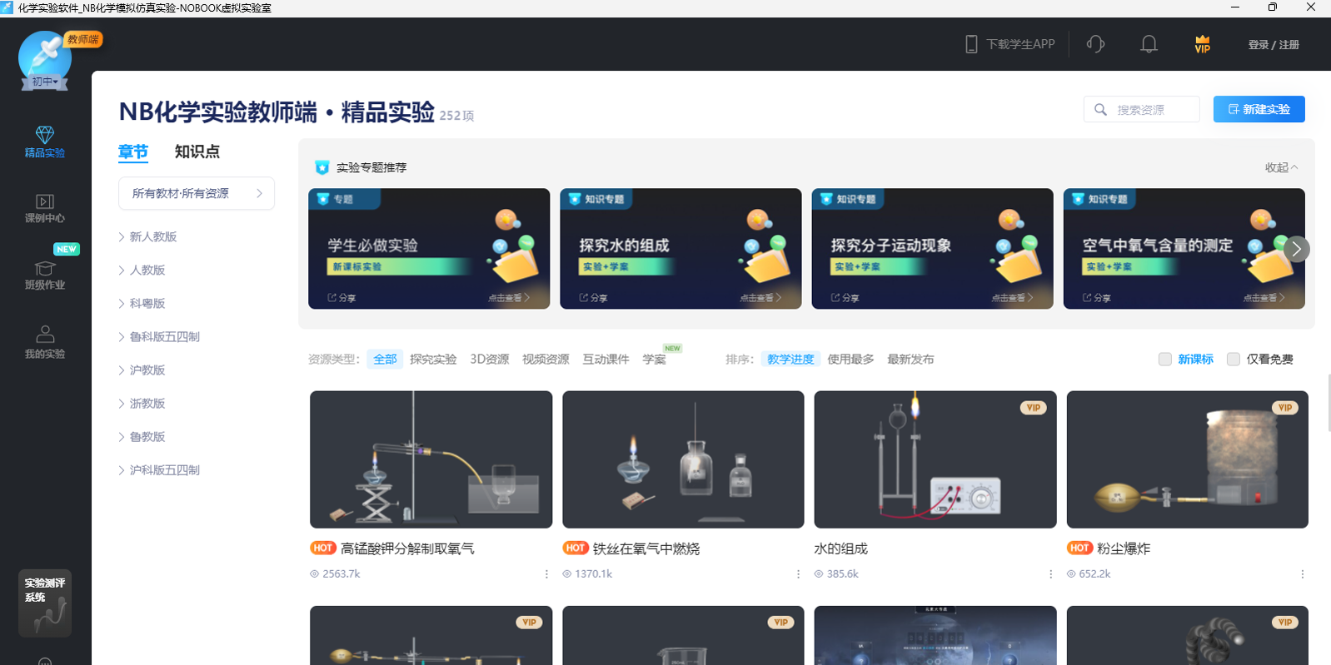Filter resources by 学案
Screen dimensions: 1331x665
[654, 359]
